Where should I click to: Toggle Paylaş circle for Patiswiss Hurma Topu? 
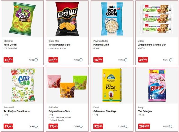81,126
